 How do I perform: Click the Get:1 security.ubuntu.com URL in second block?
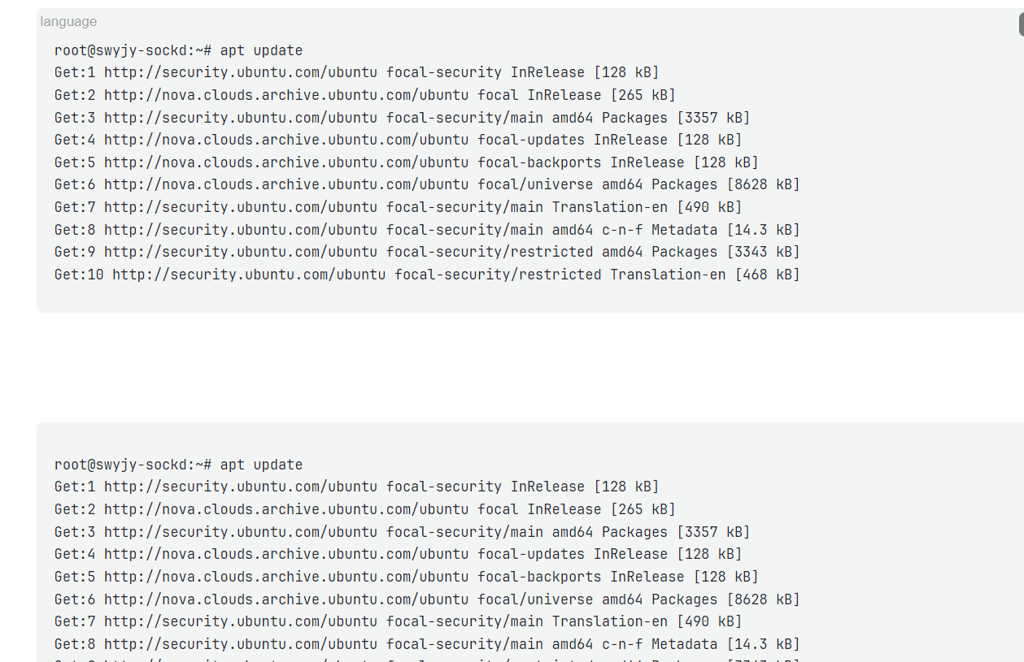(x=241, y=487)
